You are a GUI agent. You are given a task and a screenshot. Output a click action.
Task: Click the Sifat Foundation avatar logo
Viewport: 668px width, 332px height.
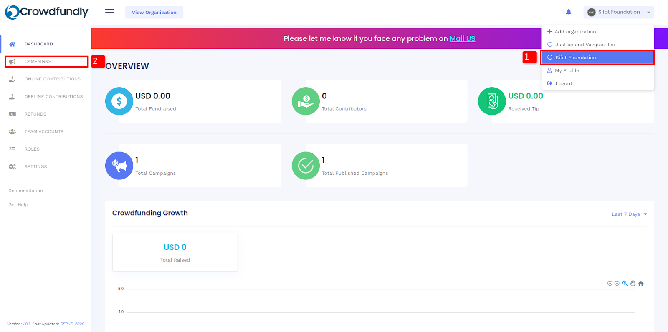coord(591,12)
